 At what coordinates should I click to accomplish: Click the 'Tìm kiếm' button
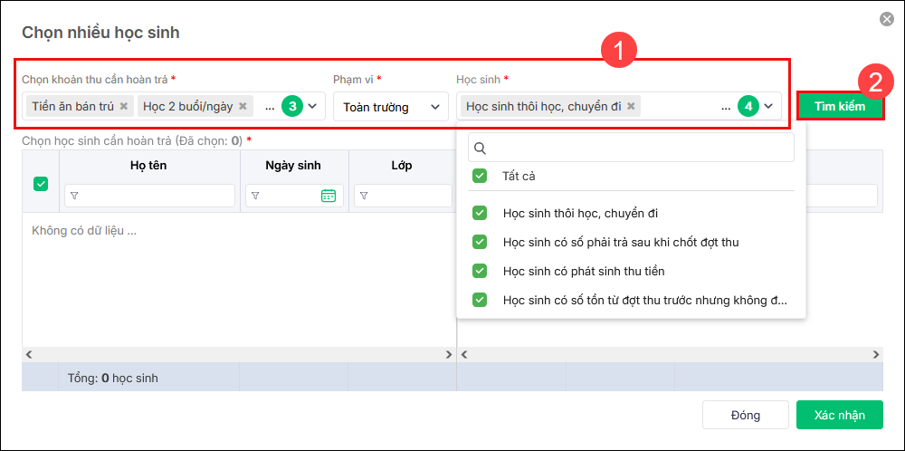click(x=839, y=106)
